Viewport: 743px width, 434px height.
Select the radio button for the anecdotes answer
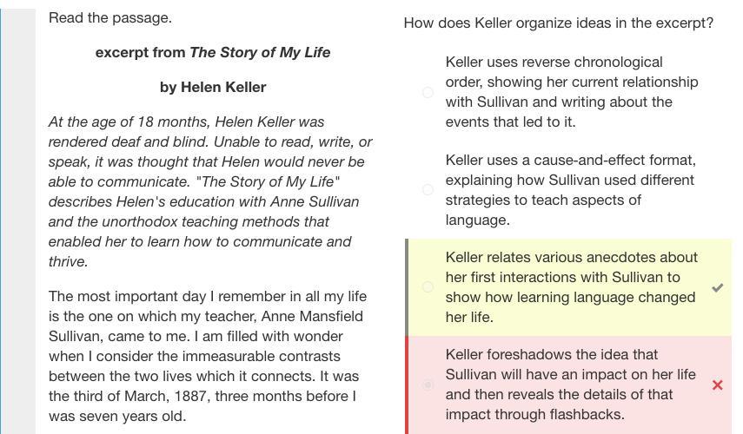pos(428,286)
